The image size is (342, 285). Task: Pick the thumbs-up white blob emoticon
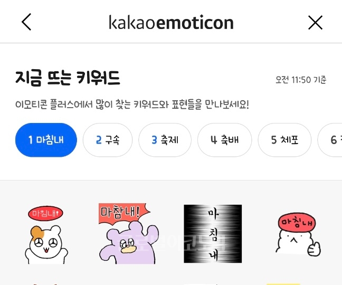pyautogui.click(x=297, y=234)
